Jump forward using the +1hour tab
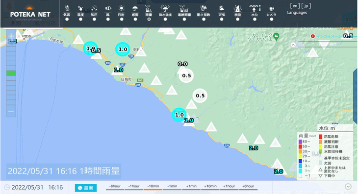 229,187
